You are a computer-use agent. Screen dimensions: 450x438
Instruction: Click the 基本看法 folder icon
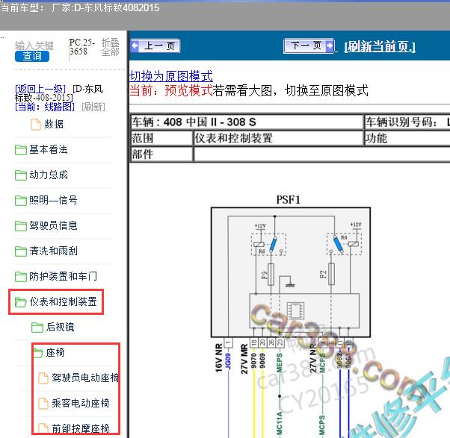21,150
